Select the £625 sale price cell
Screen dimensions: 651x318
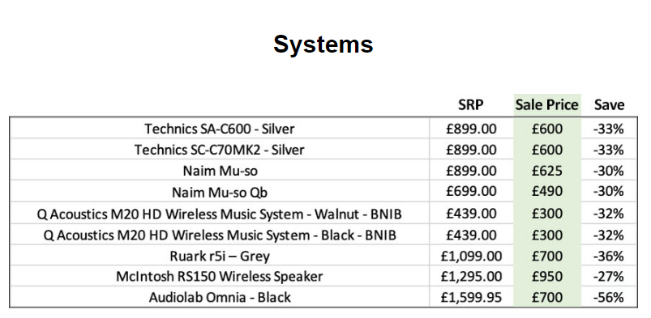pyautogui.click(x=546, y=171)
